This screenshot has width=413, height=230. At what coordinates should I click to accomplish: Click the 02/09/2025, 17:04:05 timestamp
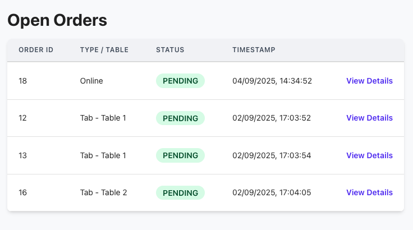tap(272, 192)
